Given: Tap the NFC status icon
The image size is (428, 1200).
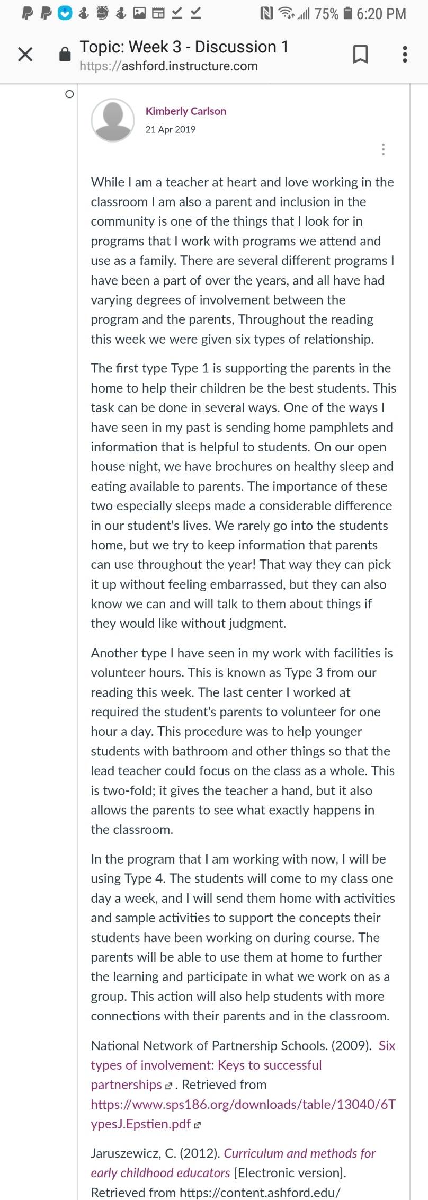Looking at the screenshot, I should tap(266, 14).
